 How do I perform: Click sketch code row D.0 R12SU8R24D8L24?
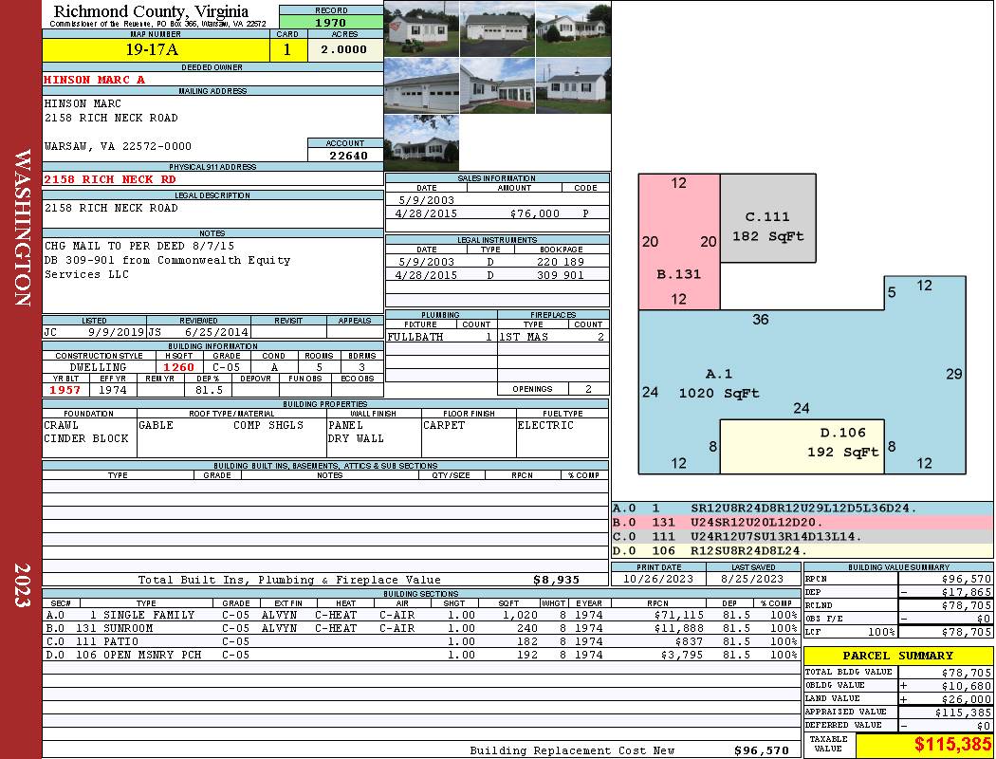point(802,550)
